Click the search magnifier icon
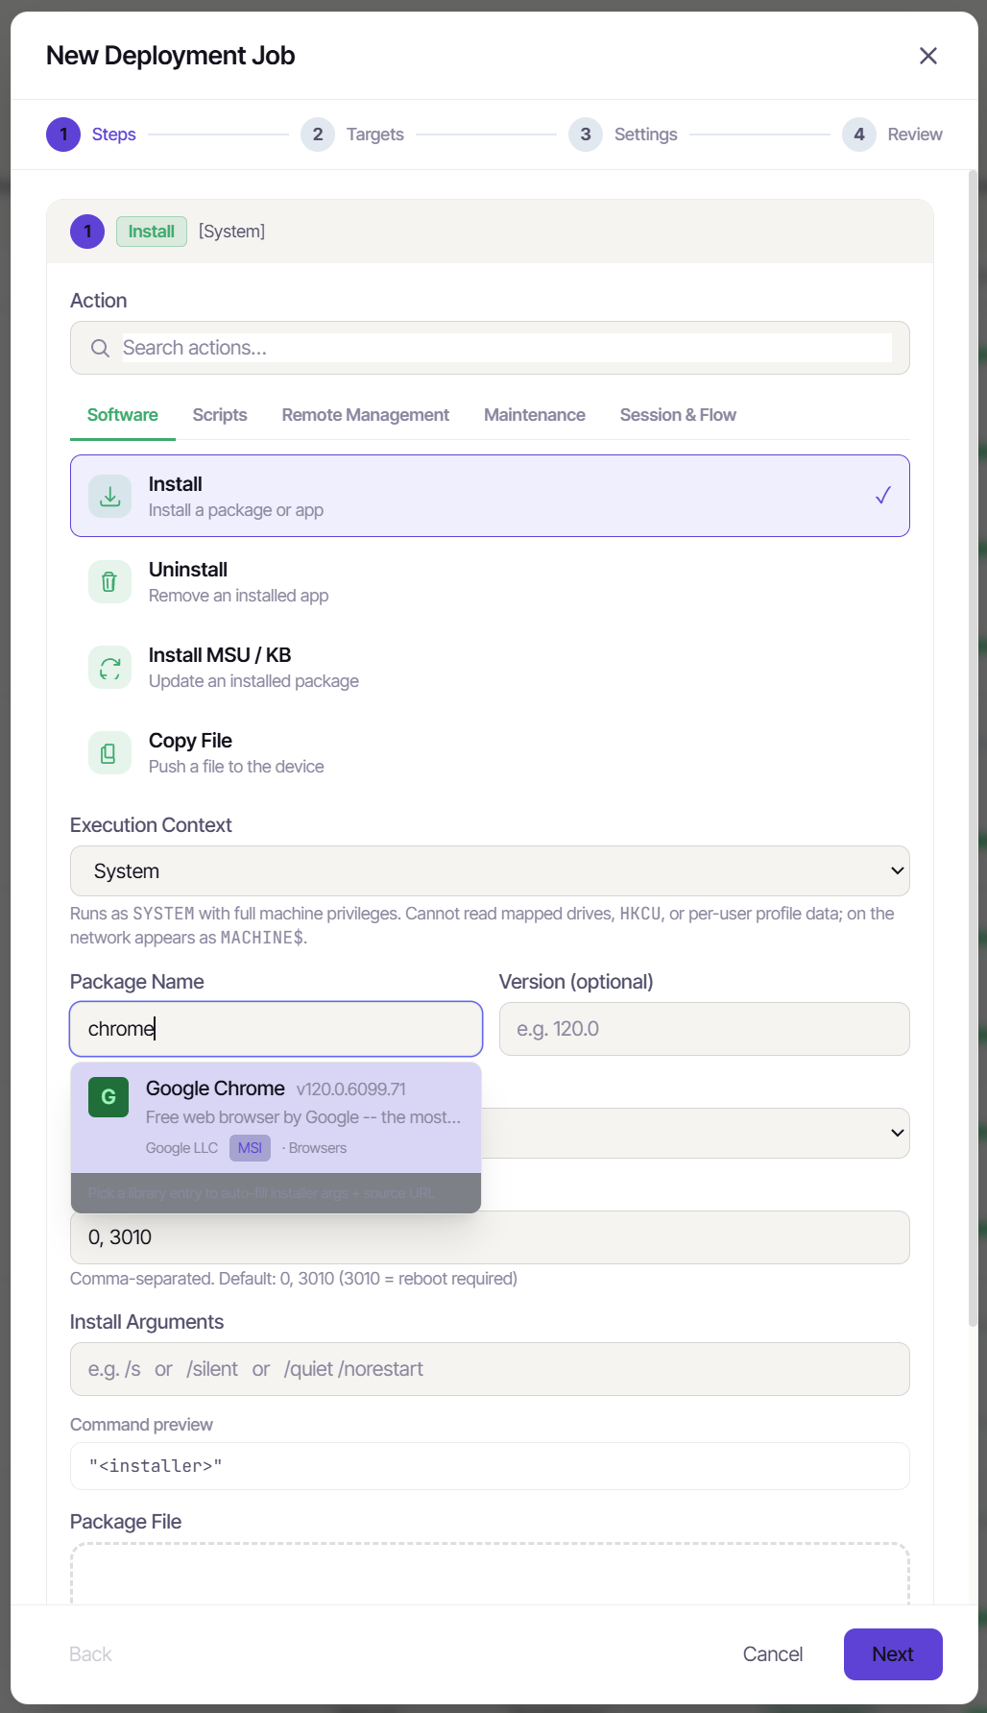The height and width of the screenshot is (1713, 987). [100, 348]
